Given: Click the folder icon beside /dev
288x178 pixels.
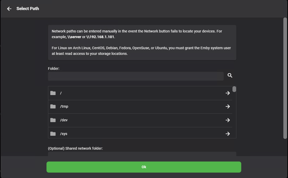Looking at the screenshot, I should click(53, 120).
